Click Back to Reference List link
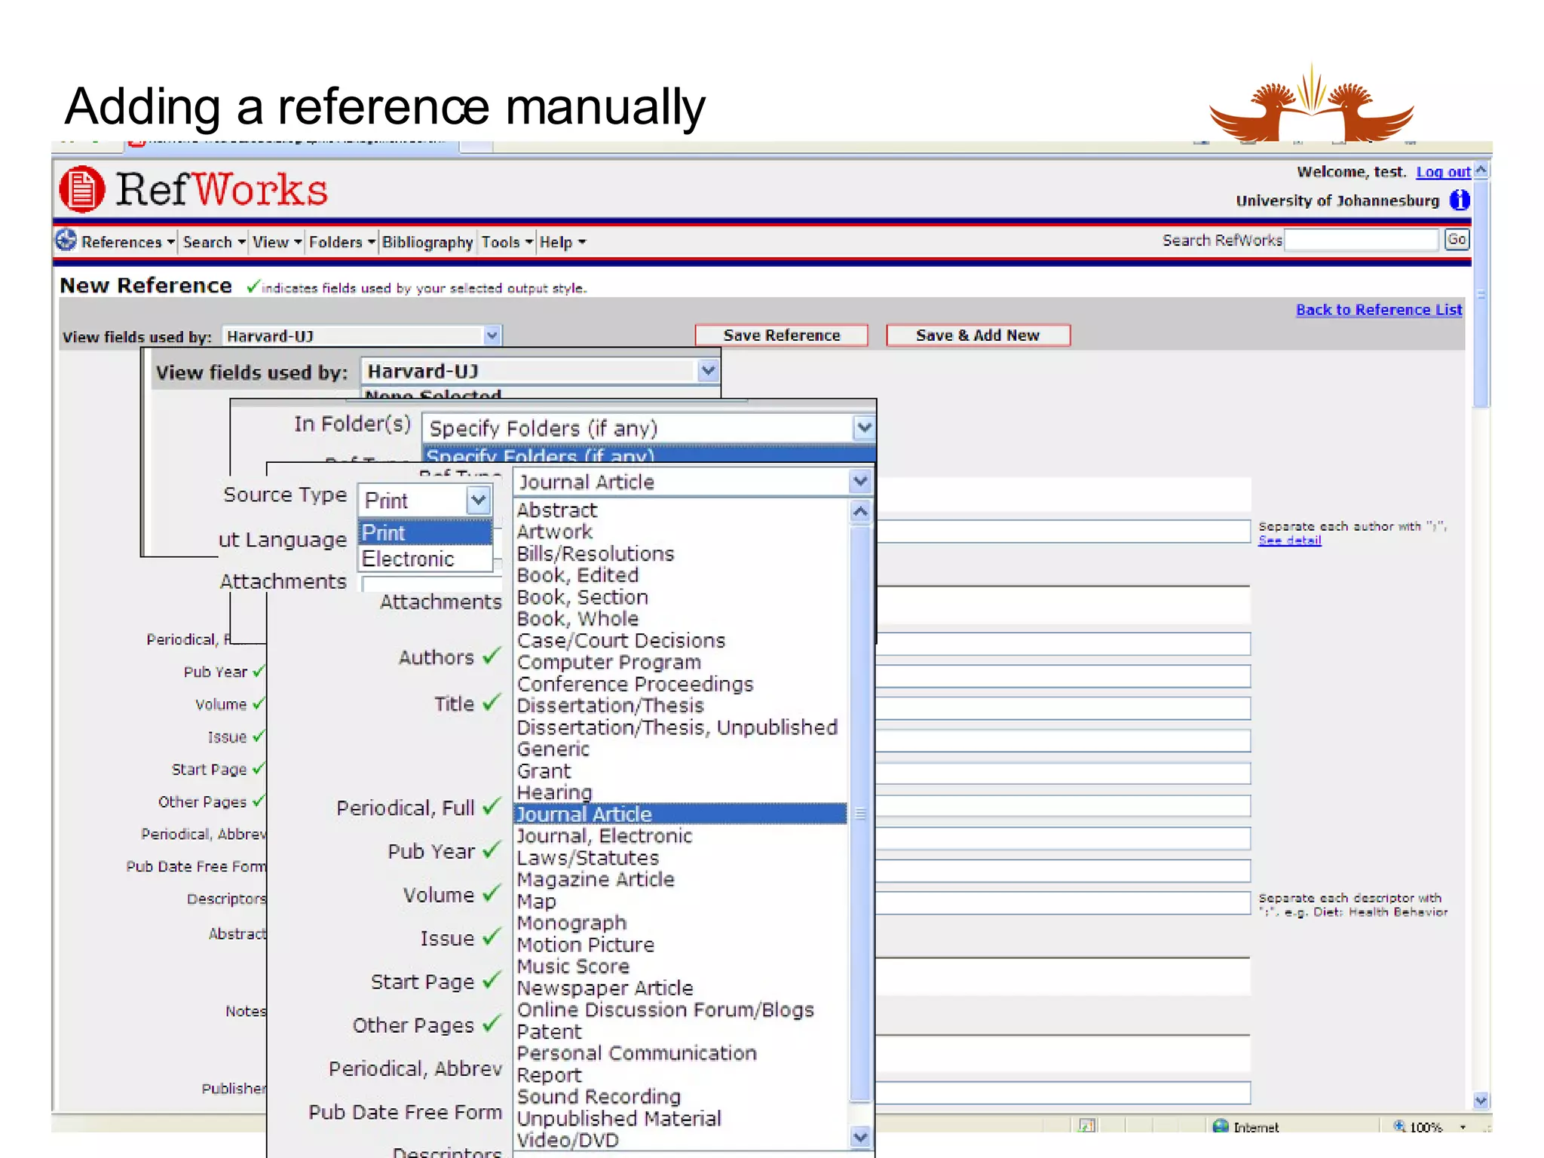This screenshot has height=1158, width=1544. [x=1379, y=310]
